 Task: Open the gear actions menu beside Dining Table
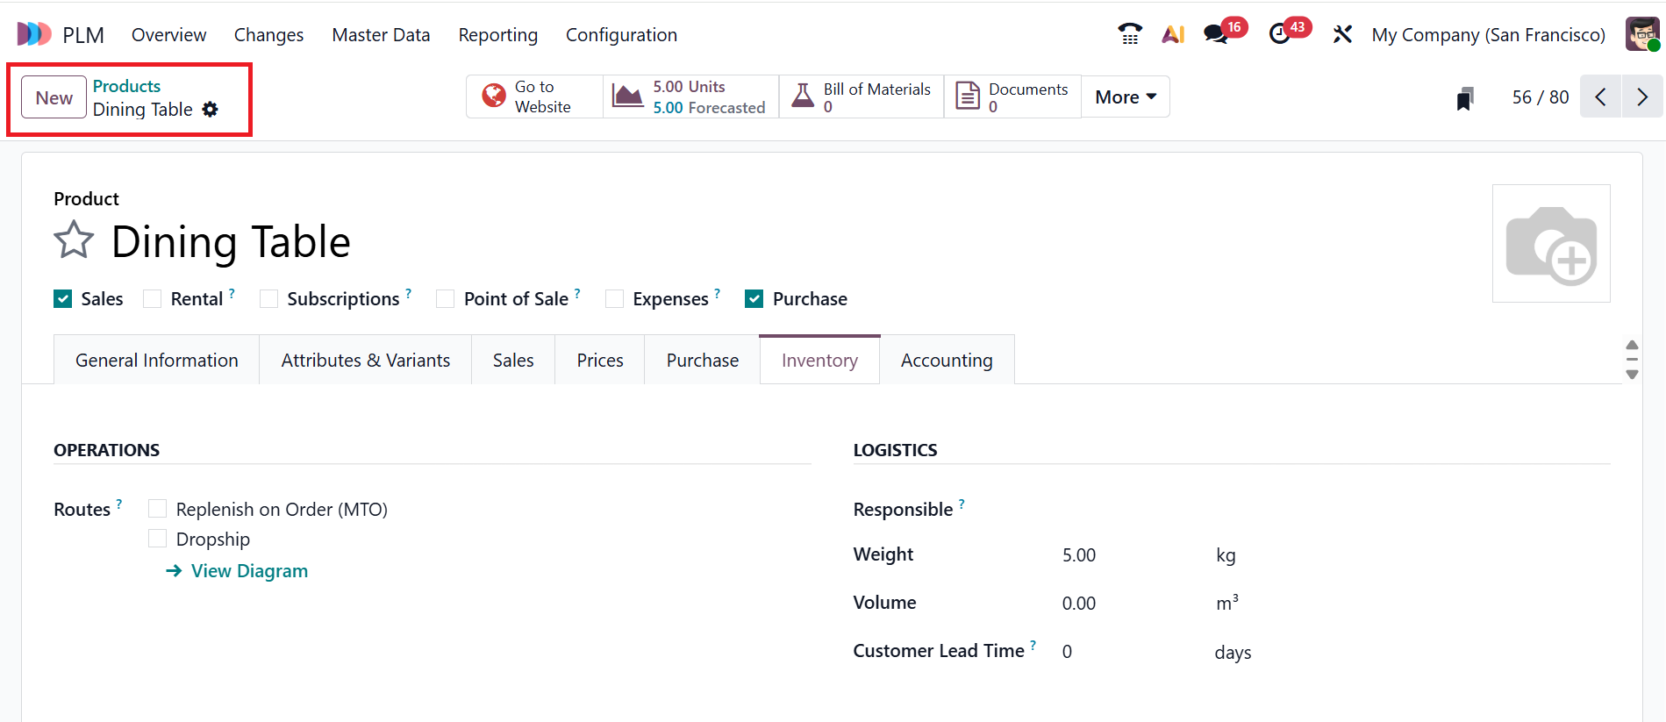pyautogui.click(x=210, y=110)
